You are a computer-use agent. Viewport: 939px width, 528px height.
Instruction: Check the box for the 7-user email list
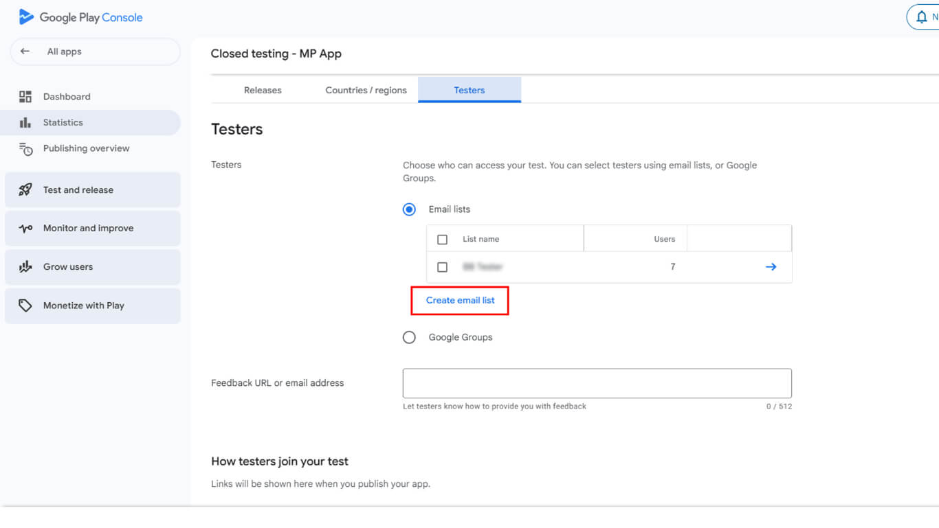point(443,267)
